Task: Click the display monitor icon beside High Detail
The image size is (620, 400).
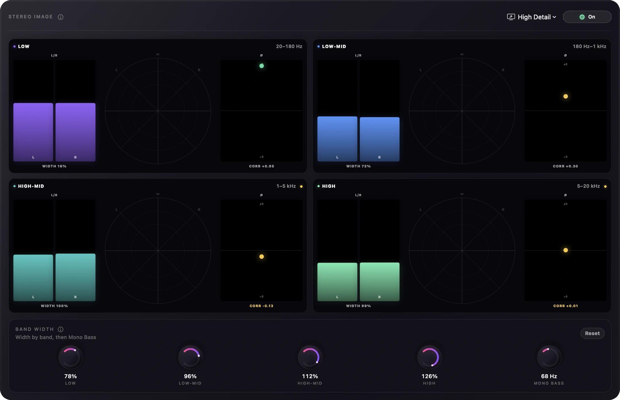Action: [511, 17]
